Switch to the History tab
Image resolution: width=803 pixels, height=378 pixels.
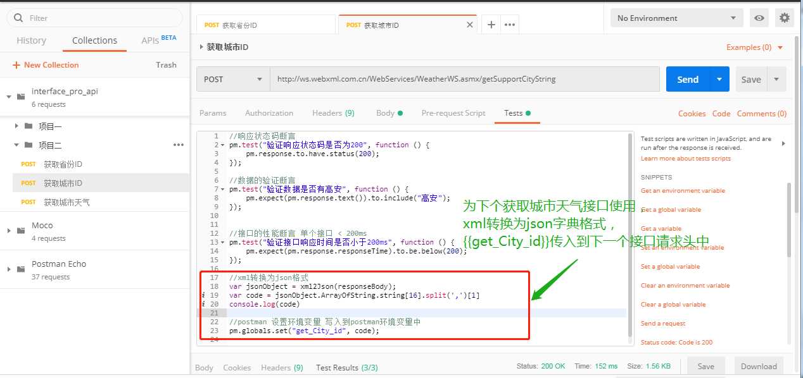point(31,40)
